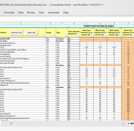Select the System Verification 4.2 cell
The image size is (134, 131).
[x=23, y=81]
